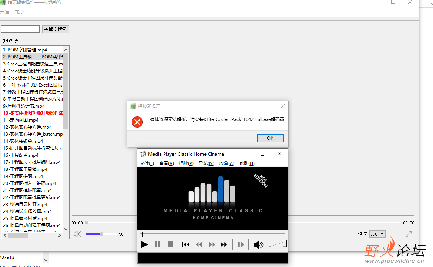Select 23-快速目录打开.mp4
This screenshot has height=267, width=433.
32,205
